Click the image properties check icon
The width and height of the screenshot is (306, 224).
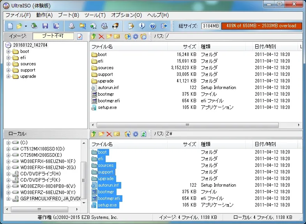80,37
